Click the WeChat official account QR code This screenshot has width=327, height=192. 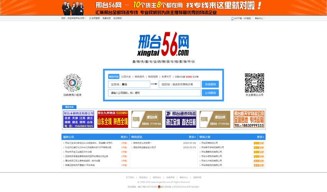[x=255, y=83]
